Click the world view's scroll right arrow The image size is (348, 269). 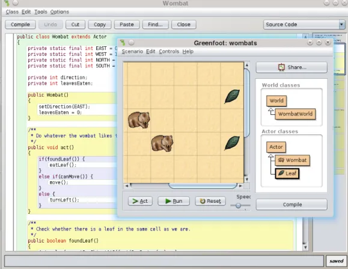pos(240,186)
